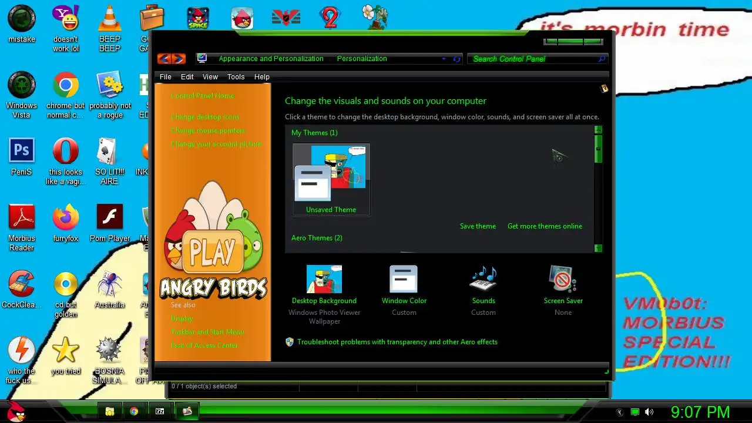Click the computer icon in address bar
The height and width of the screenshot is (423, 752).
pyautogui.click(x=202, y=58)
